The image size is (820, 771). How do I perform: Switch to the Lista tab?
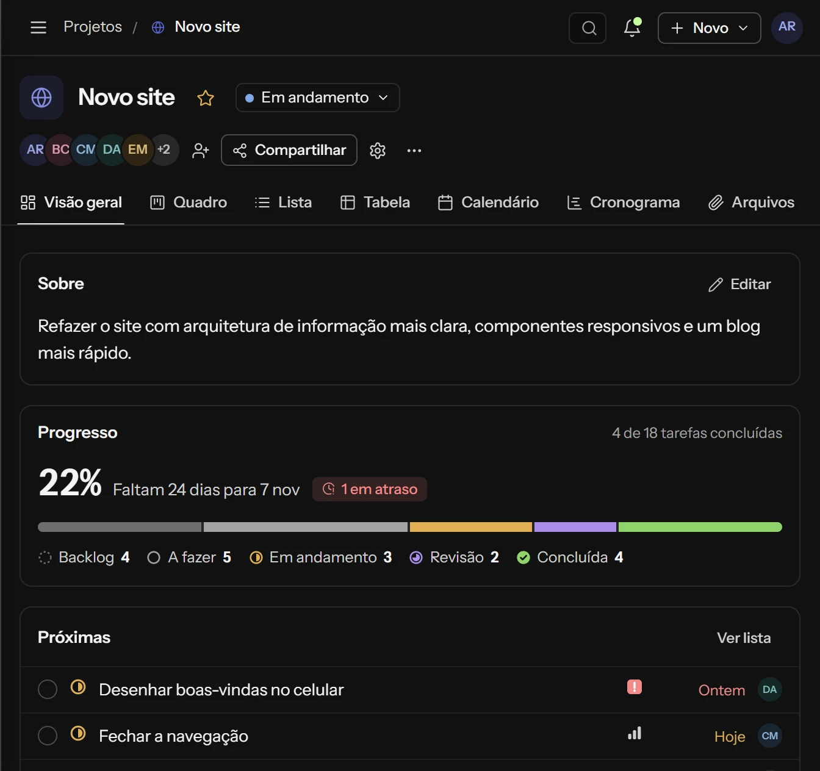point(283,203)
